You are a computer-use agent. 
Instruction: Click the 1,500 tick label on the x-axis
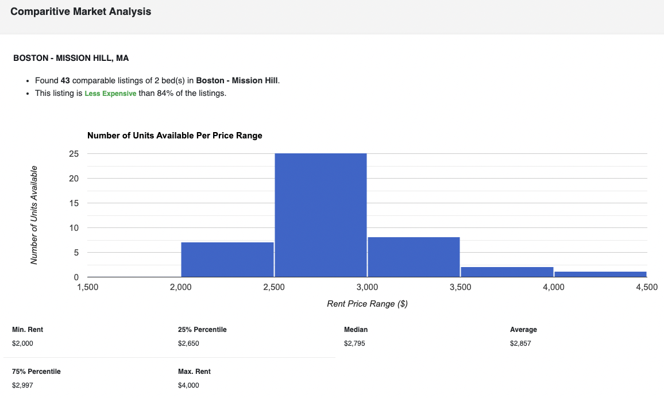click(x=87, y=287)
